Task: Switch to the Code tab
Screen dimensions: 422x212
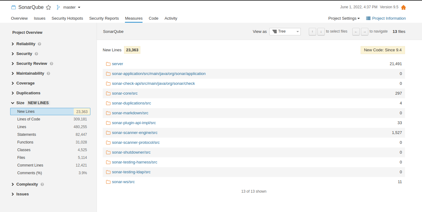Action: 154,18
